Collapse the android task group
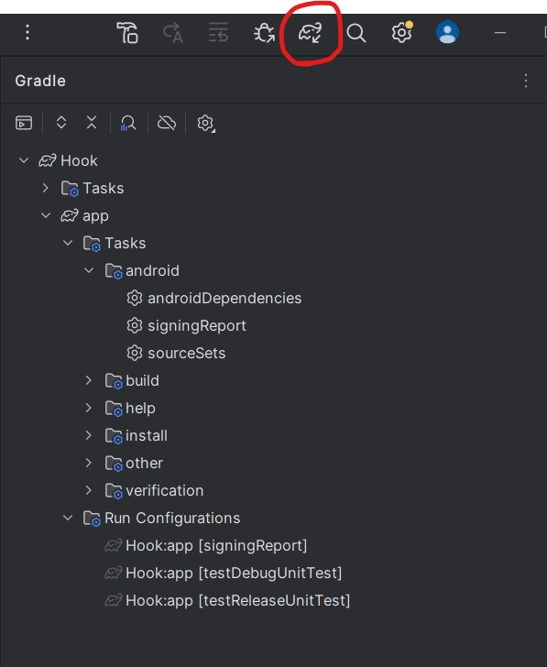 pyautogui.click(x=89, y=270)
